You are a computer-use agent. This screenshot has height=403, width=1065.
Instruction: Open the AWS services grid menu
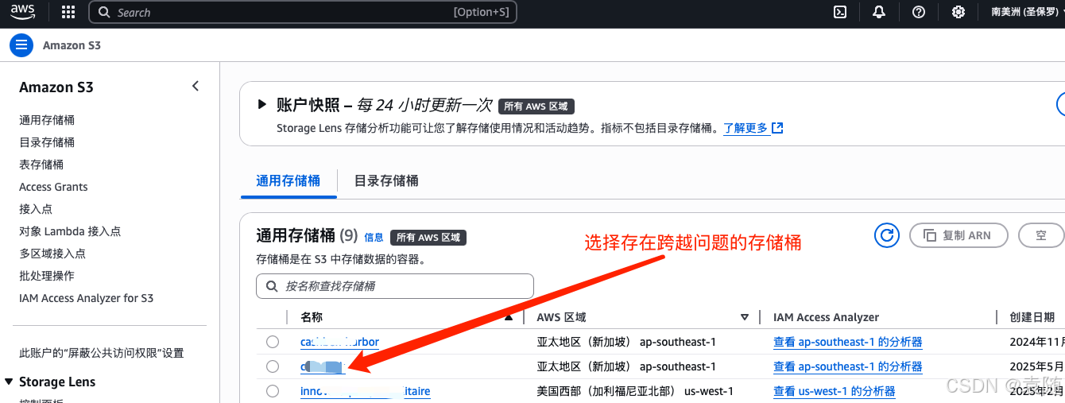pyautogui.click(x=68, y=12)
